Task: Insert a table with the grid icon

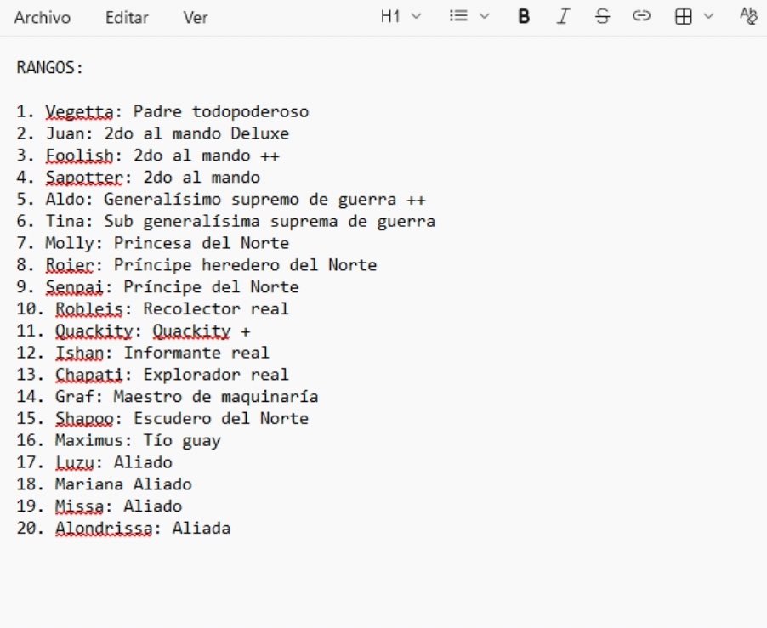Action: click(x=683, y=17)
